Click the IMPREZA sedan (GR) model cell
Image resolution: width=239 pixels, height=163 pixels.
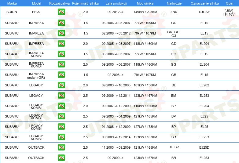[36, 76]
